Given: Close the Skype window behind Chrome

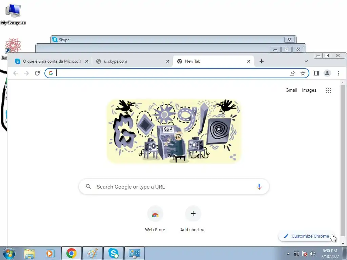Looking at the screenshot, I should click(x=289, y=40).
